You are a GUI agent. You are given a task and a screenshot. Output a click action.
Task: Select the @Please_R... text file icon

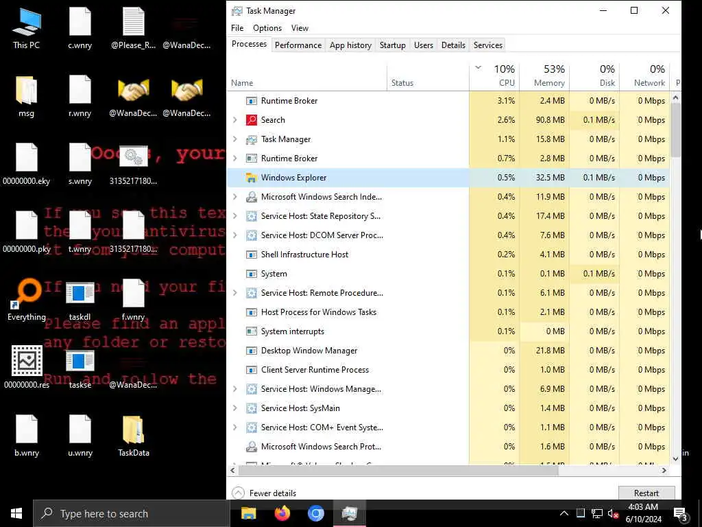pyautogui.click(x=134, y=29)
